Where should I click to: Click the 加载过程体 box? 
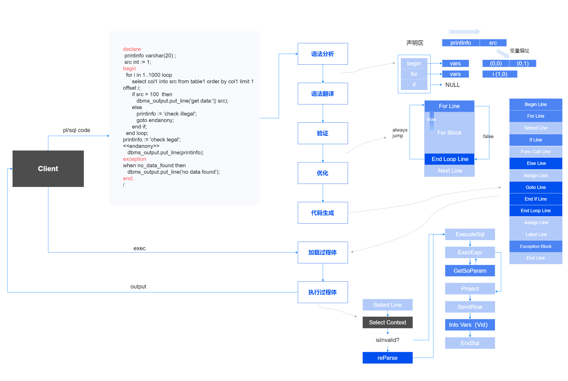(x=323, y=252)
